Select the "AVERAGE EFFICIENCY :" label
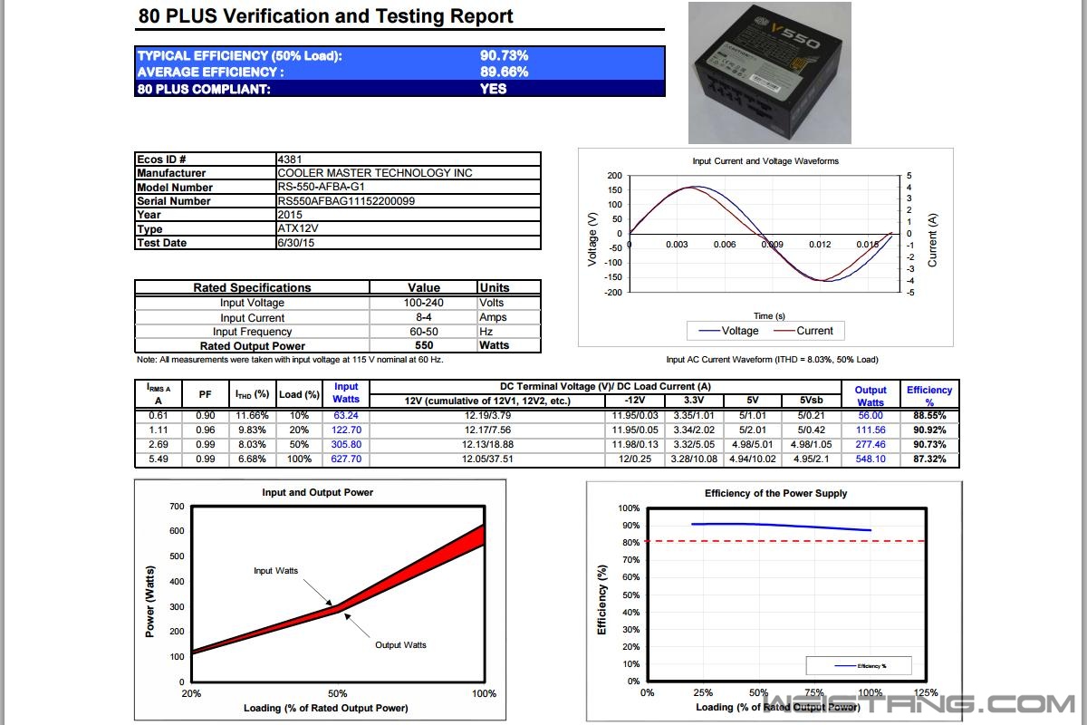Viewport: 1087px width, 725px height. click(x=211, y=72)
